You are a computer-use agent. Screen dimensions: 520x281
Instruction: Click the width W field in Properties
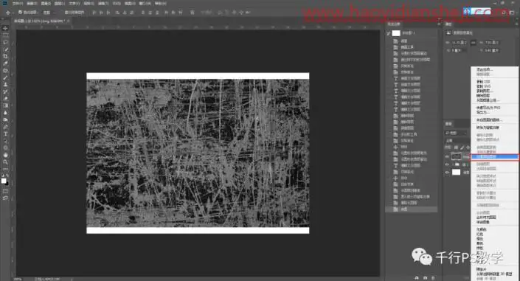pyautogui.click(x=459, y=43)
